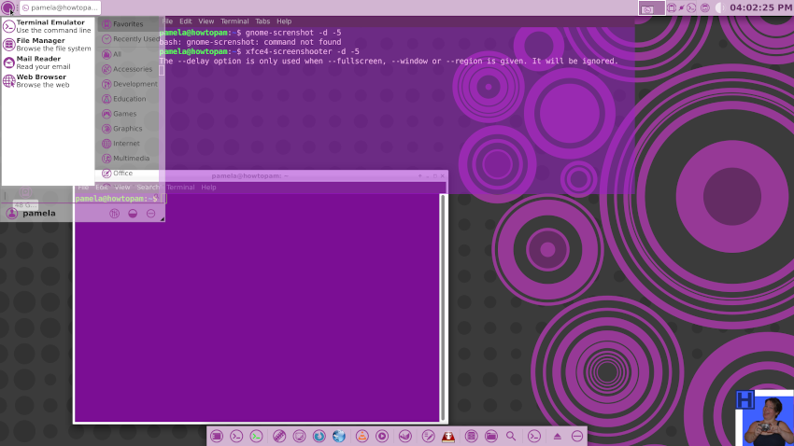This screenshot has width=794, height=446.
Task: Click the clipboard manager tray icon
Action: [x=672, y=7]
